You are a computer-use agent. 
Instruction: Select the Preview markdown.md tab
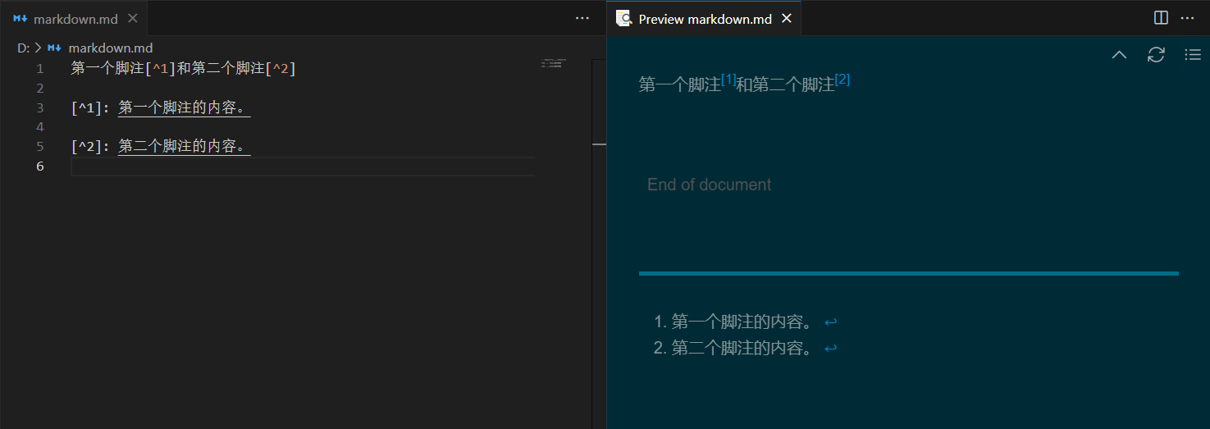(704, 19)
